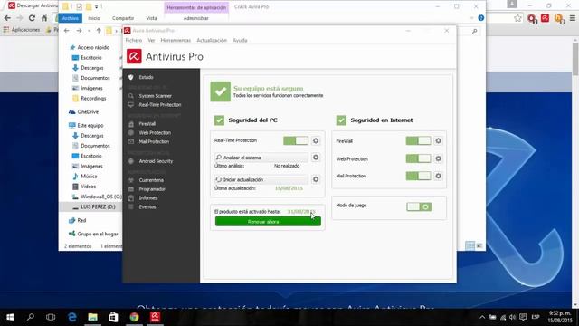The width and height of the screenshot is (579, 326).
Task: Open Mail Protection in sidebar
Action: (x=154, y=141)
